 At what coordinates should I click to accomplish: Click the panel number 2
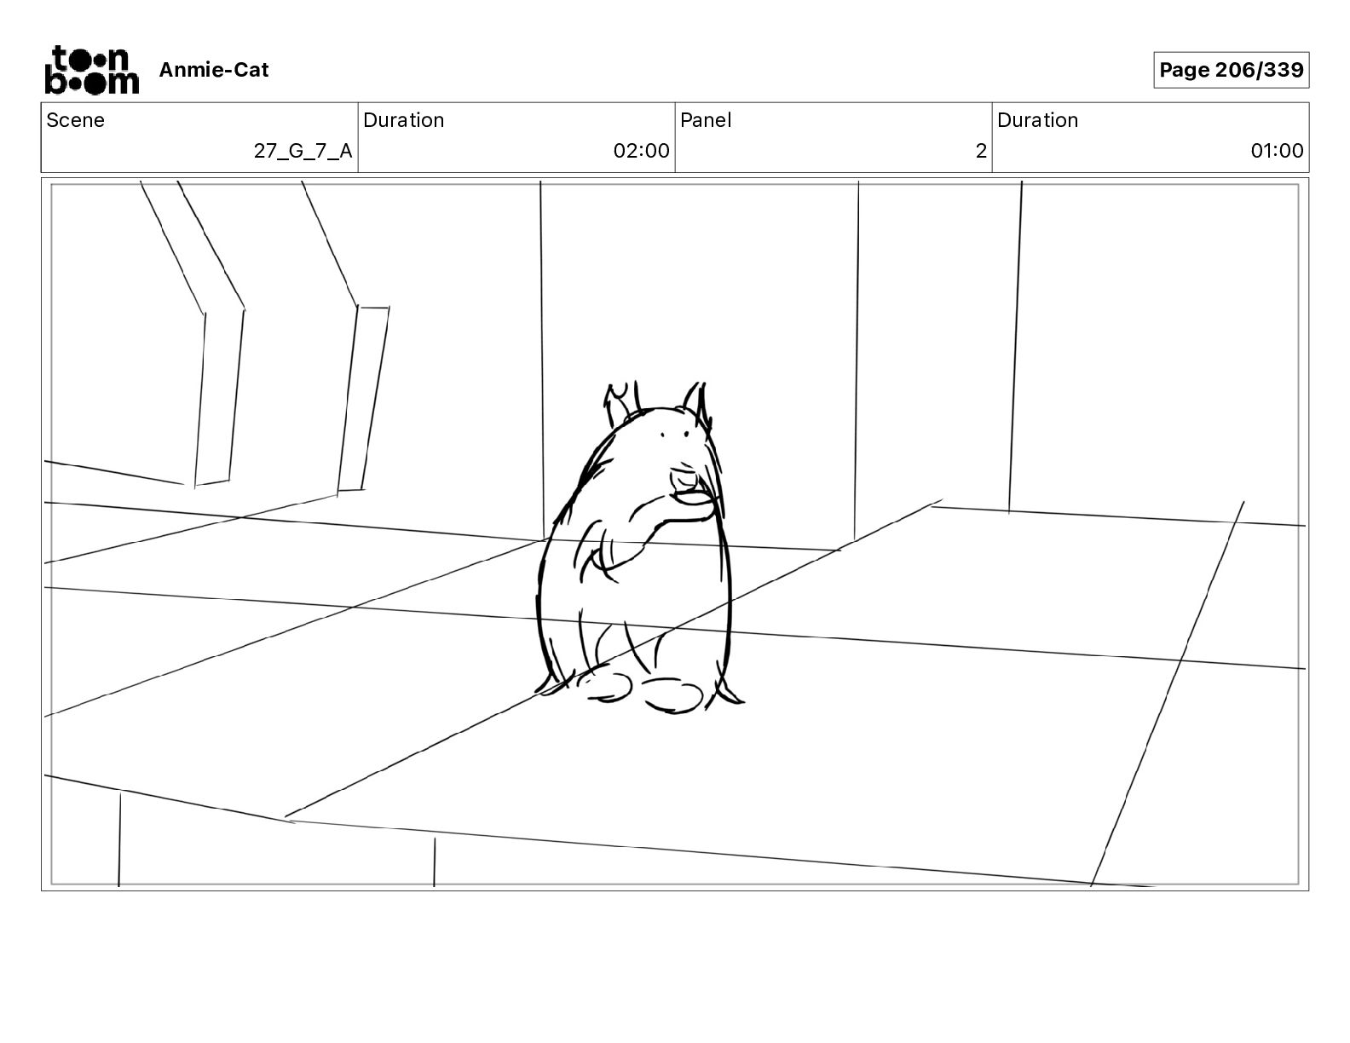981,151
